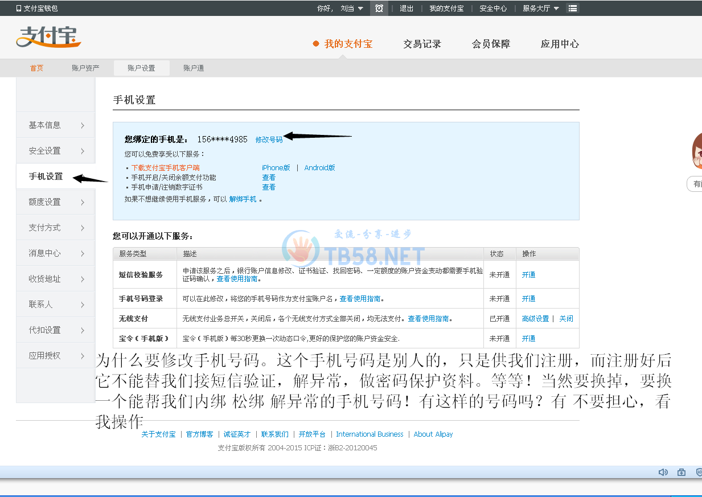Open 关于支付宝 footer link
The width and height of the screenshot is (702, 497).
pos(158,434)
